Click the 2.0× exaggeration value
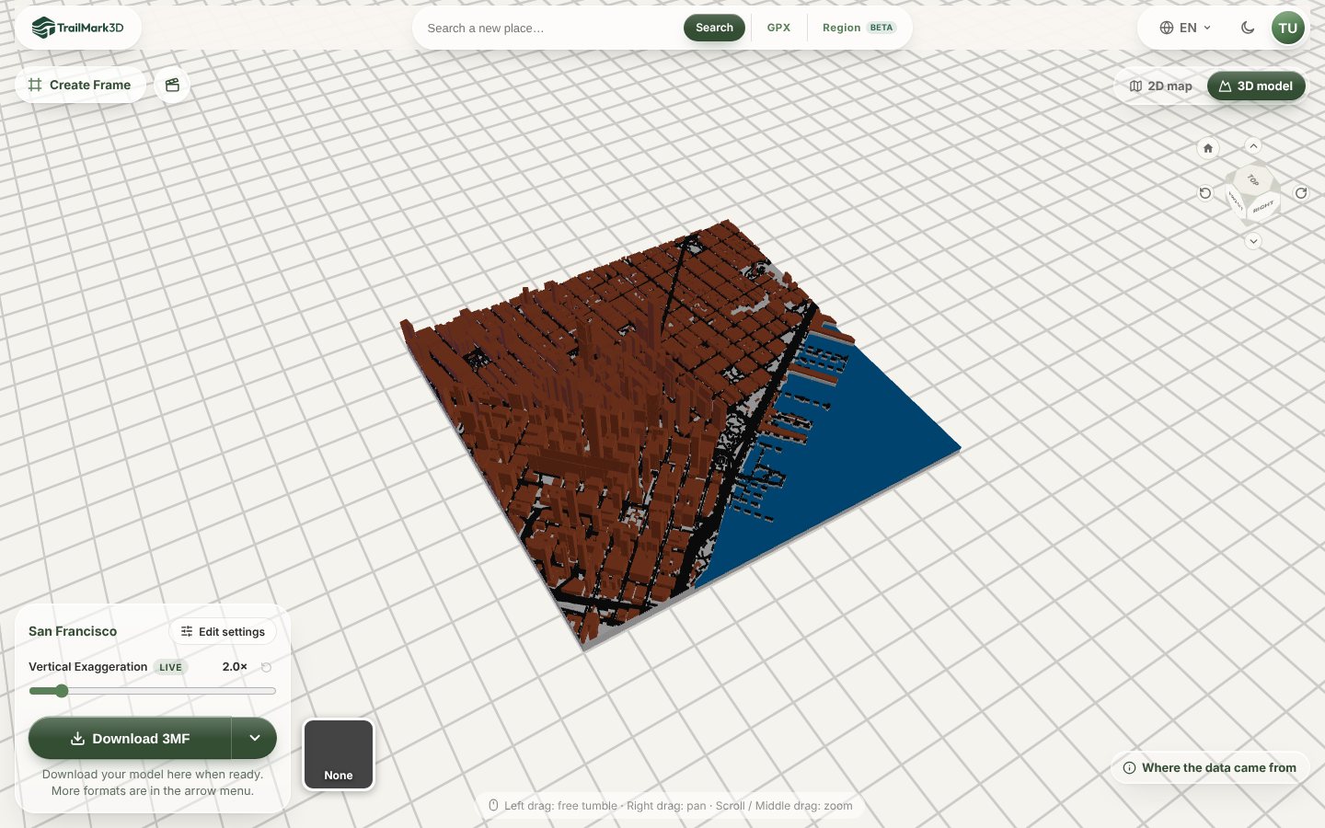Image resolution: width=1325 pixels, height=828 pixels. pos(235,666)
